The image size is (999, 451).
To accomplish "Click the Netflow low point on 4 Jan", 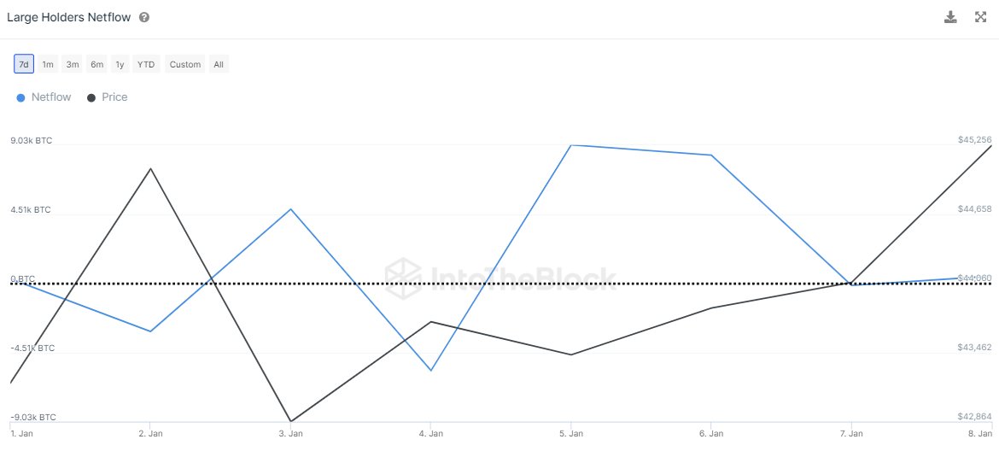I will [x=431, y=371].
